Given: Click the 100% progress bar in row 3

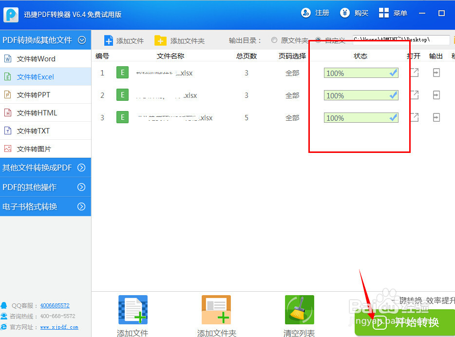Looking at the screenshot, I should [361, 118].
